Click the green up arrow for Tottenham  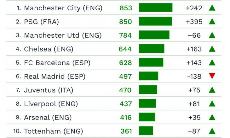point(212,131)
